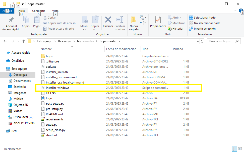Select Acceso rápido in navigation pane
The height and width of the screenshot is (152, 244).
[x=19, y=53]
